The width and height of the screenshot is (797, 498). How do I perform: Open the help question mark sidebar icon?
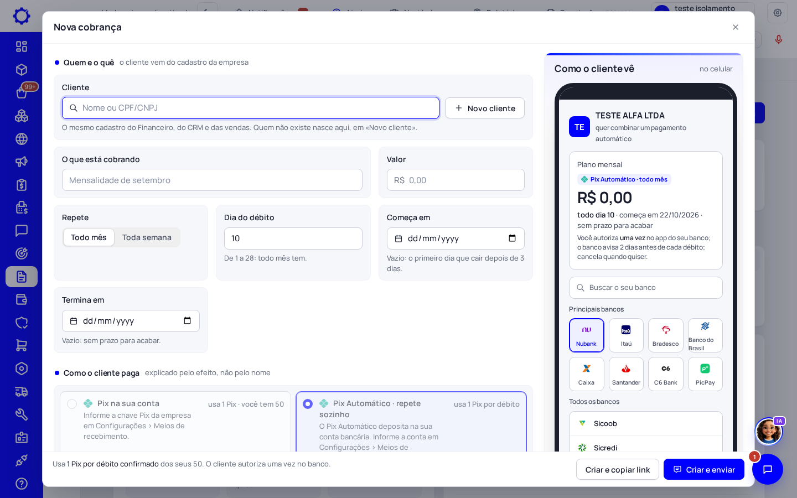tap(22, 484)
